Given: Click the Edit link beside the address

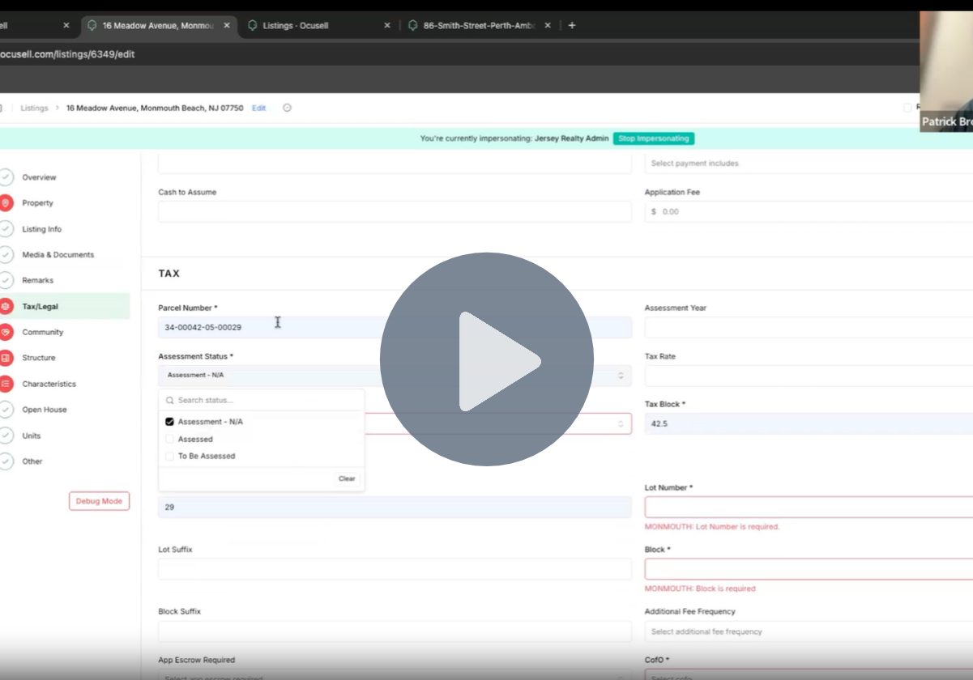Looking at the screenshot, I should [x=258, y=108].
